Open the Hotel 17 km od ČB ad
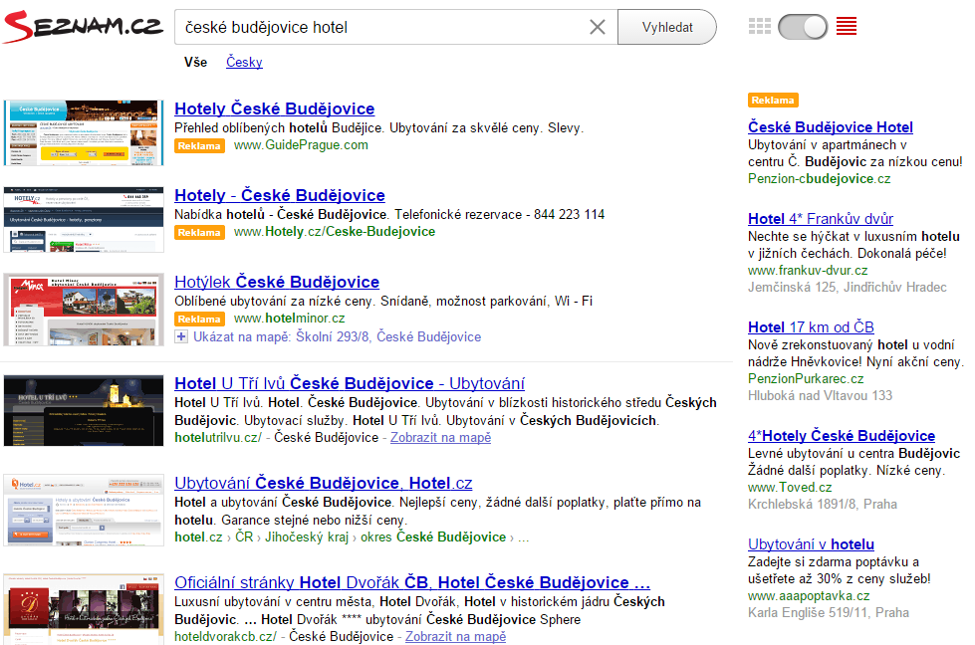 click(x=811, y=326)
